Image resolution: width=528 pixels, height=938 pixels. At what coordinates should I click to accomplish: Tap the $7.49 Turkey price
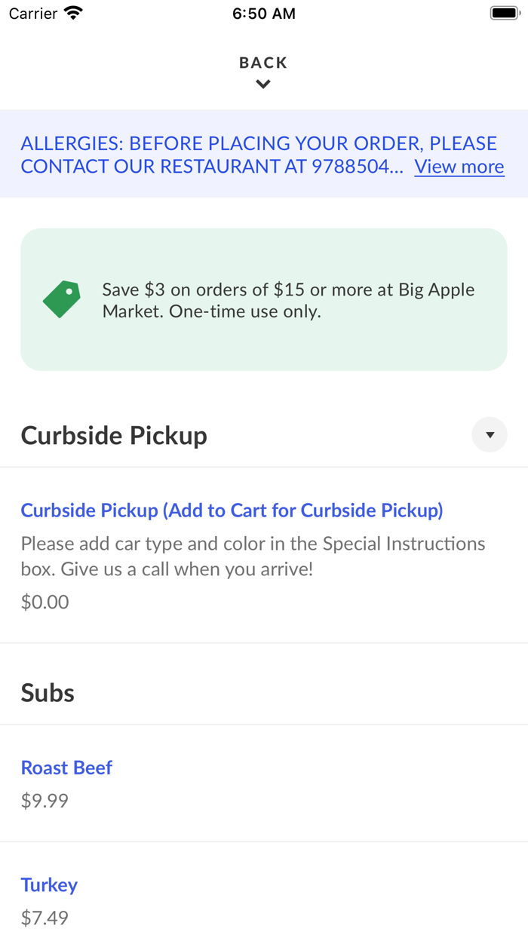click(45, 918)
